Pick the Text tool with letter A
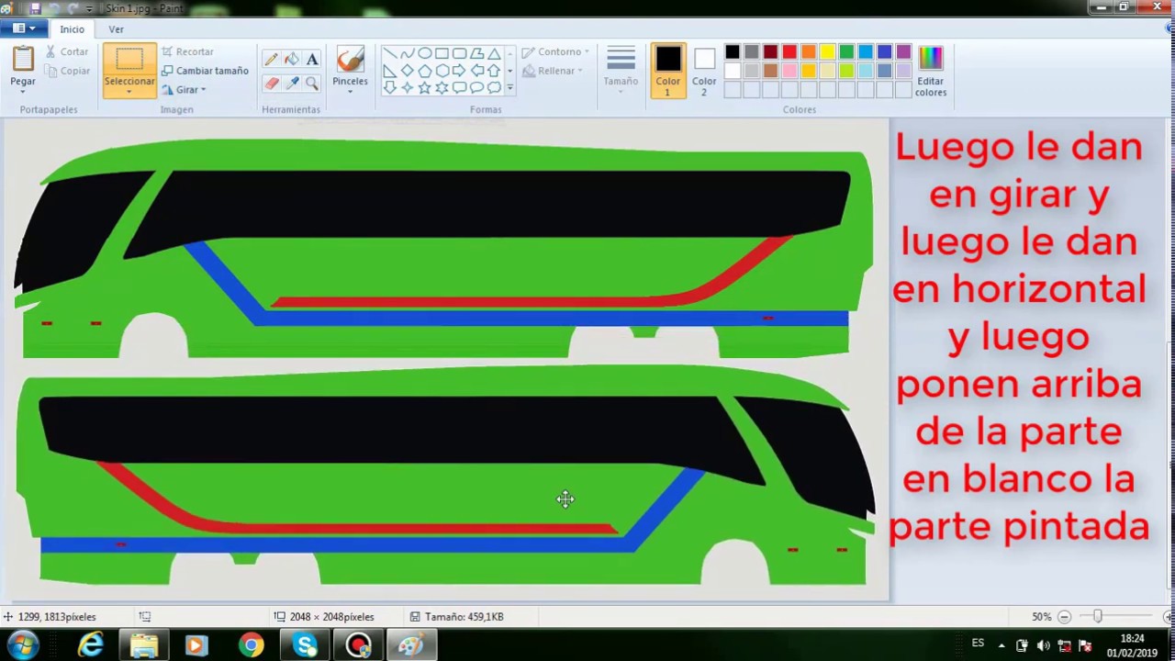 tap(312, 59)
